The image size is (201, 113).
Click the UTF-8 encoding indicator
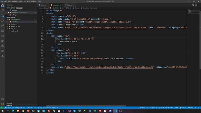pyautogui.click(x=167, y=108)
